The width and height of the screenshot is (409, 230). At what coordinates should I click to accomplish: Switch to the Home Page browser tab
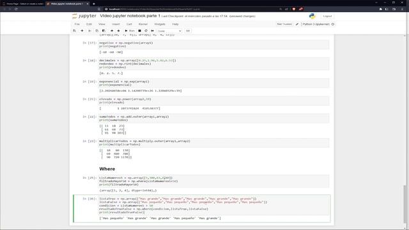coord(23,4)
